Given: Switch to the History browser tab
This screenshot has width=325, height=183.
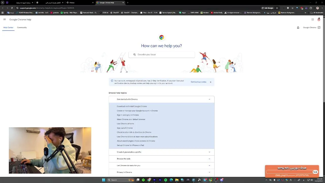Looking at the screenshot, I should point(80,3).
